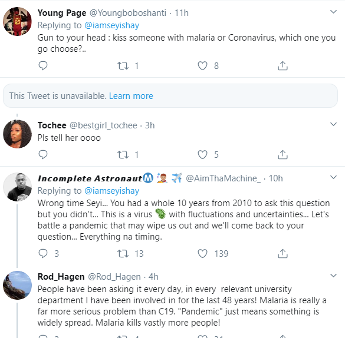
Task: Like Young Page's tweet
Action: 202,66
